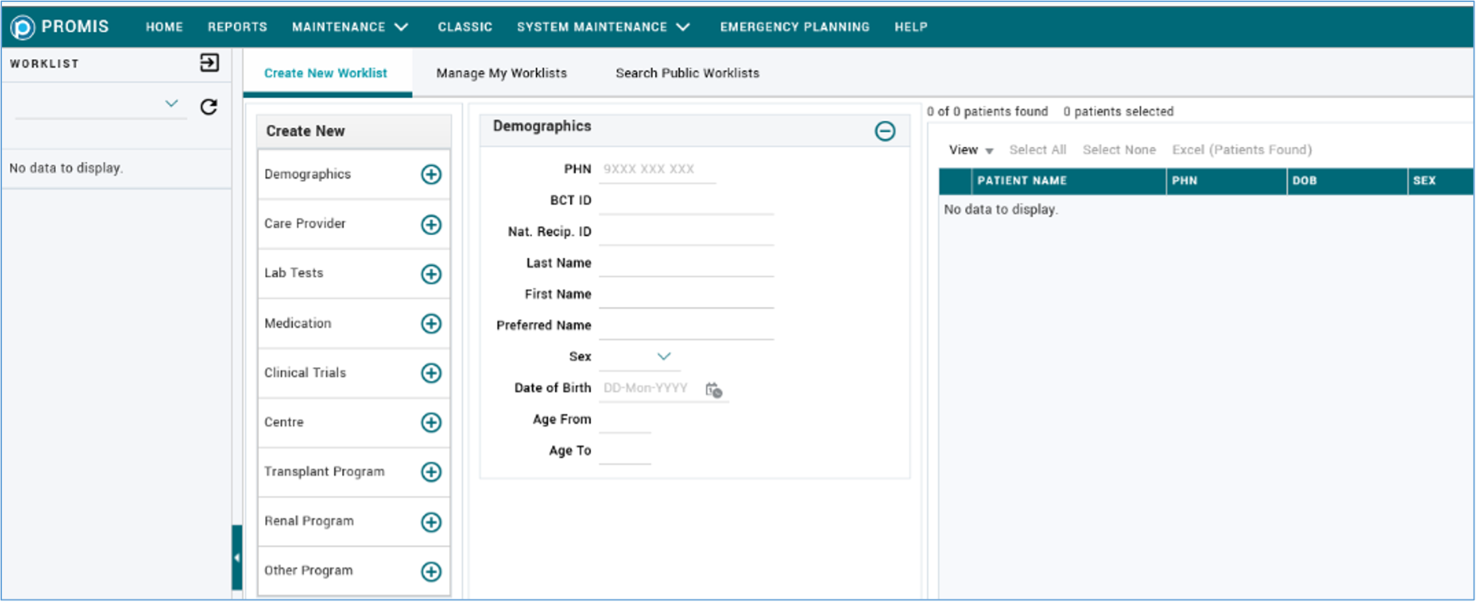Image resolution: width=1477 pixels, height=604 pixels.
Task: Add Renal Program criteria plus icon
Action: point(431,522)
